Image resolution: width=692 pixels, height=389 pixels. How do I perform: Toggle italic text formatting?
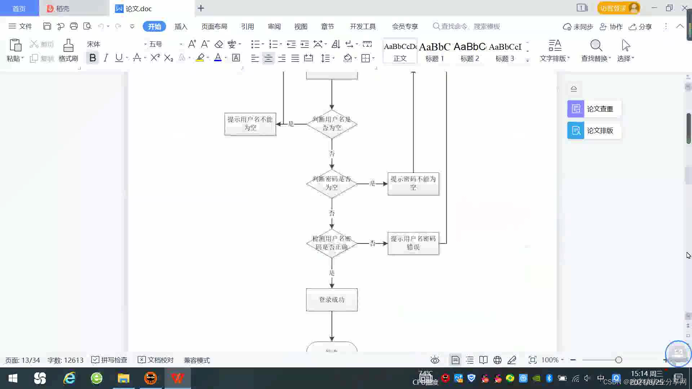coord(106,58)
